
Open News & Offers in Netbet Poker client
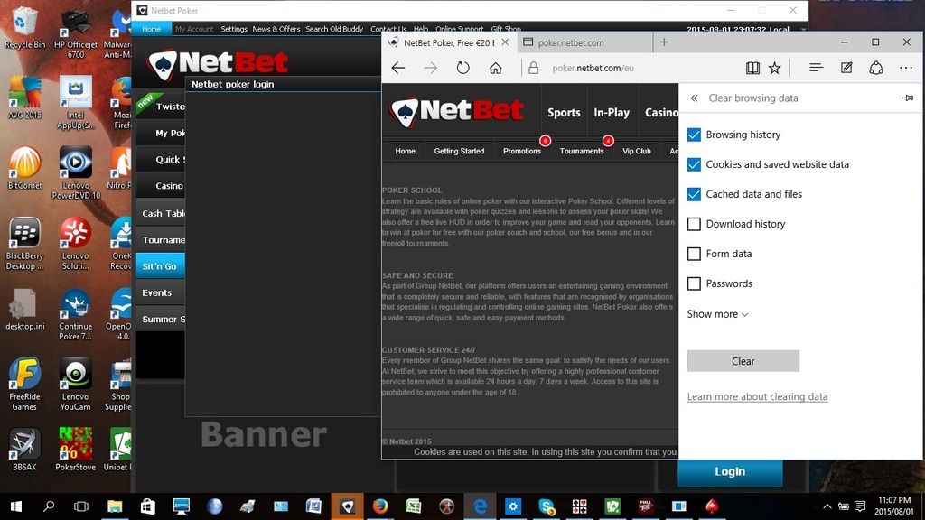click(x=276, y=29)
